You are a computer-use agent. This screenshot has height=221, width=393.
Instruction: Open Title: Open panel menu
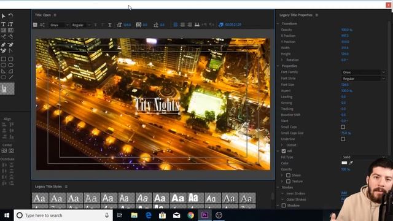pos(55,15)
